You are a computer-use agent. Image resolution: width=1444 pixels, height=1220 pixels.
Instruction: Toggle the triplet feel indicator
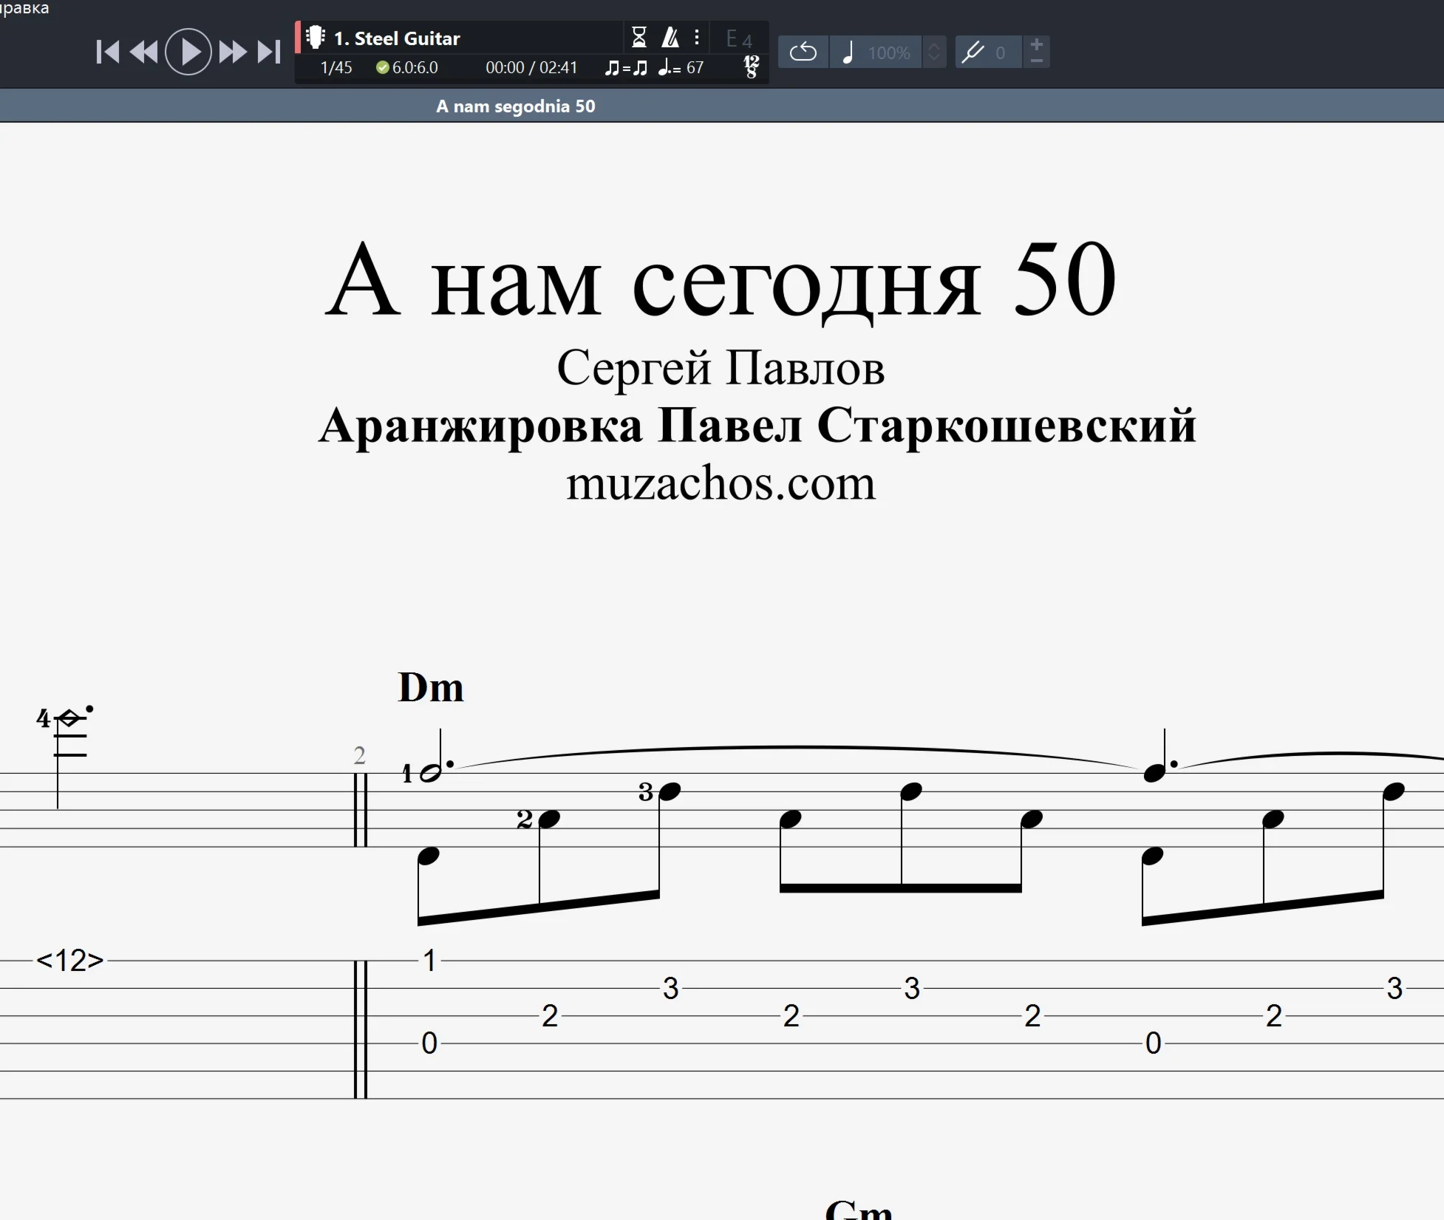coord(626,68)
